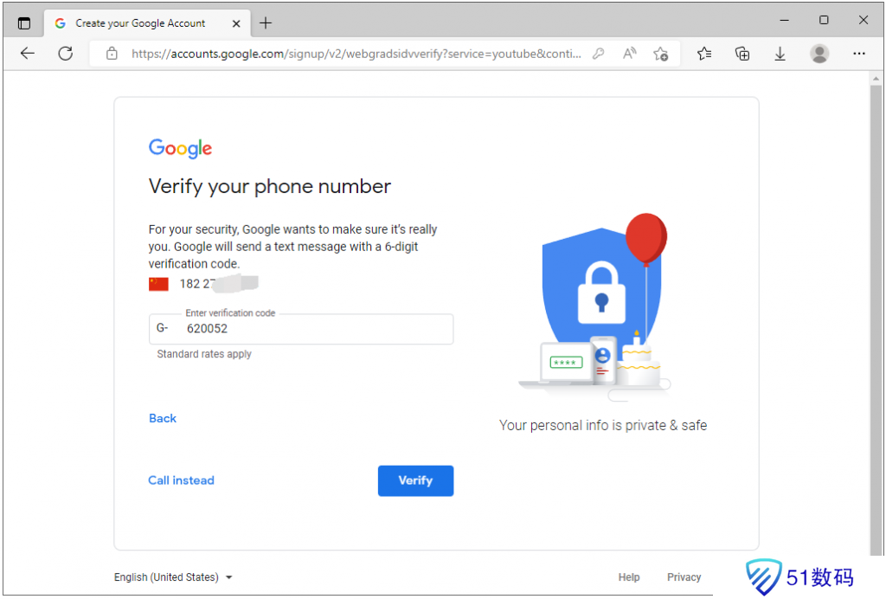
Task: Click the blue Verify button
Action: [x=415, y=480]
